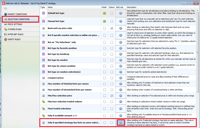
Task: Toggle Status checkbox for Back and Lay price ratio
Action: (x=112, y=28)
